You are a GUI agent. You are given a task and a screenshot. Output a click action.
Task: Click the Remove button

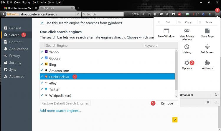pyautogui.click(x=167, y=103)
